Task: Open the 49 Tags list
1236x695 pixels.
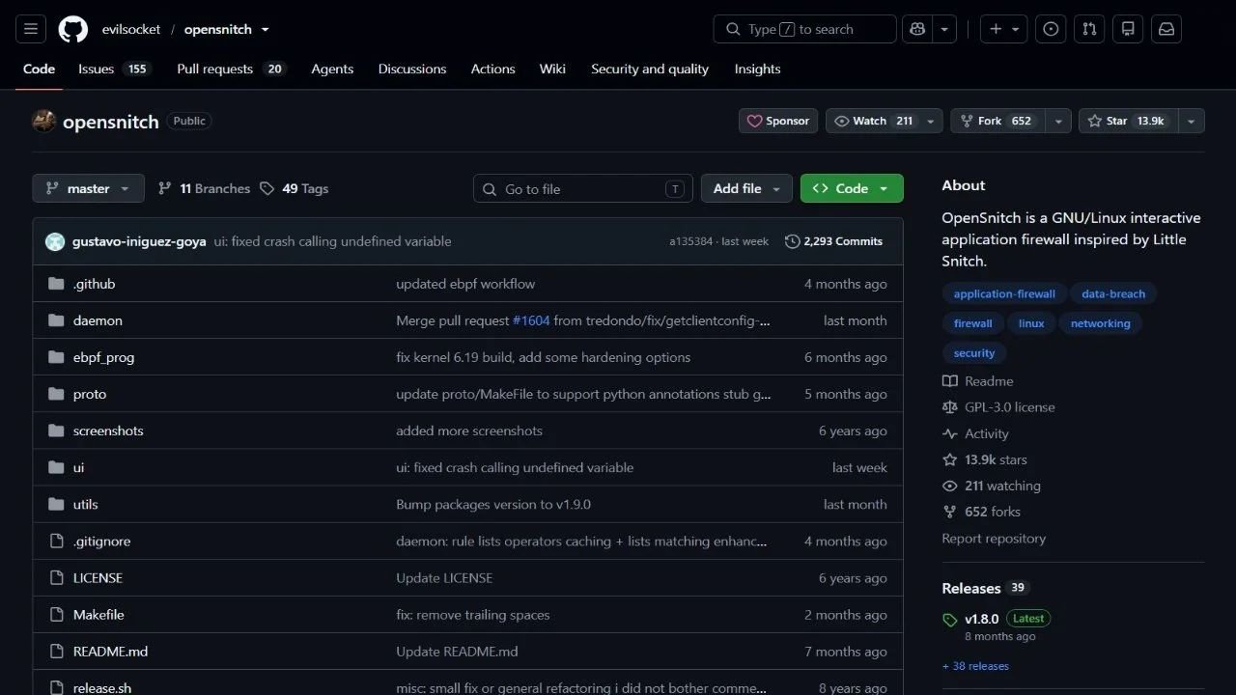Action: pos(295,188)
